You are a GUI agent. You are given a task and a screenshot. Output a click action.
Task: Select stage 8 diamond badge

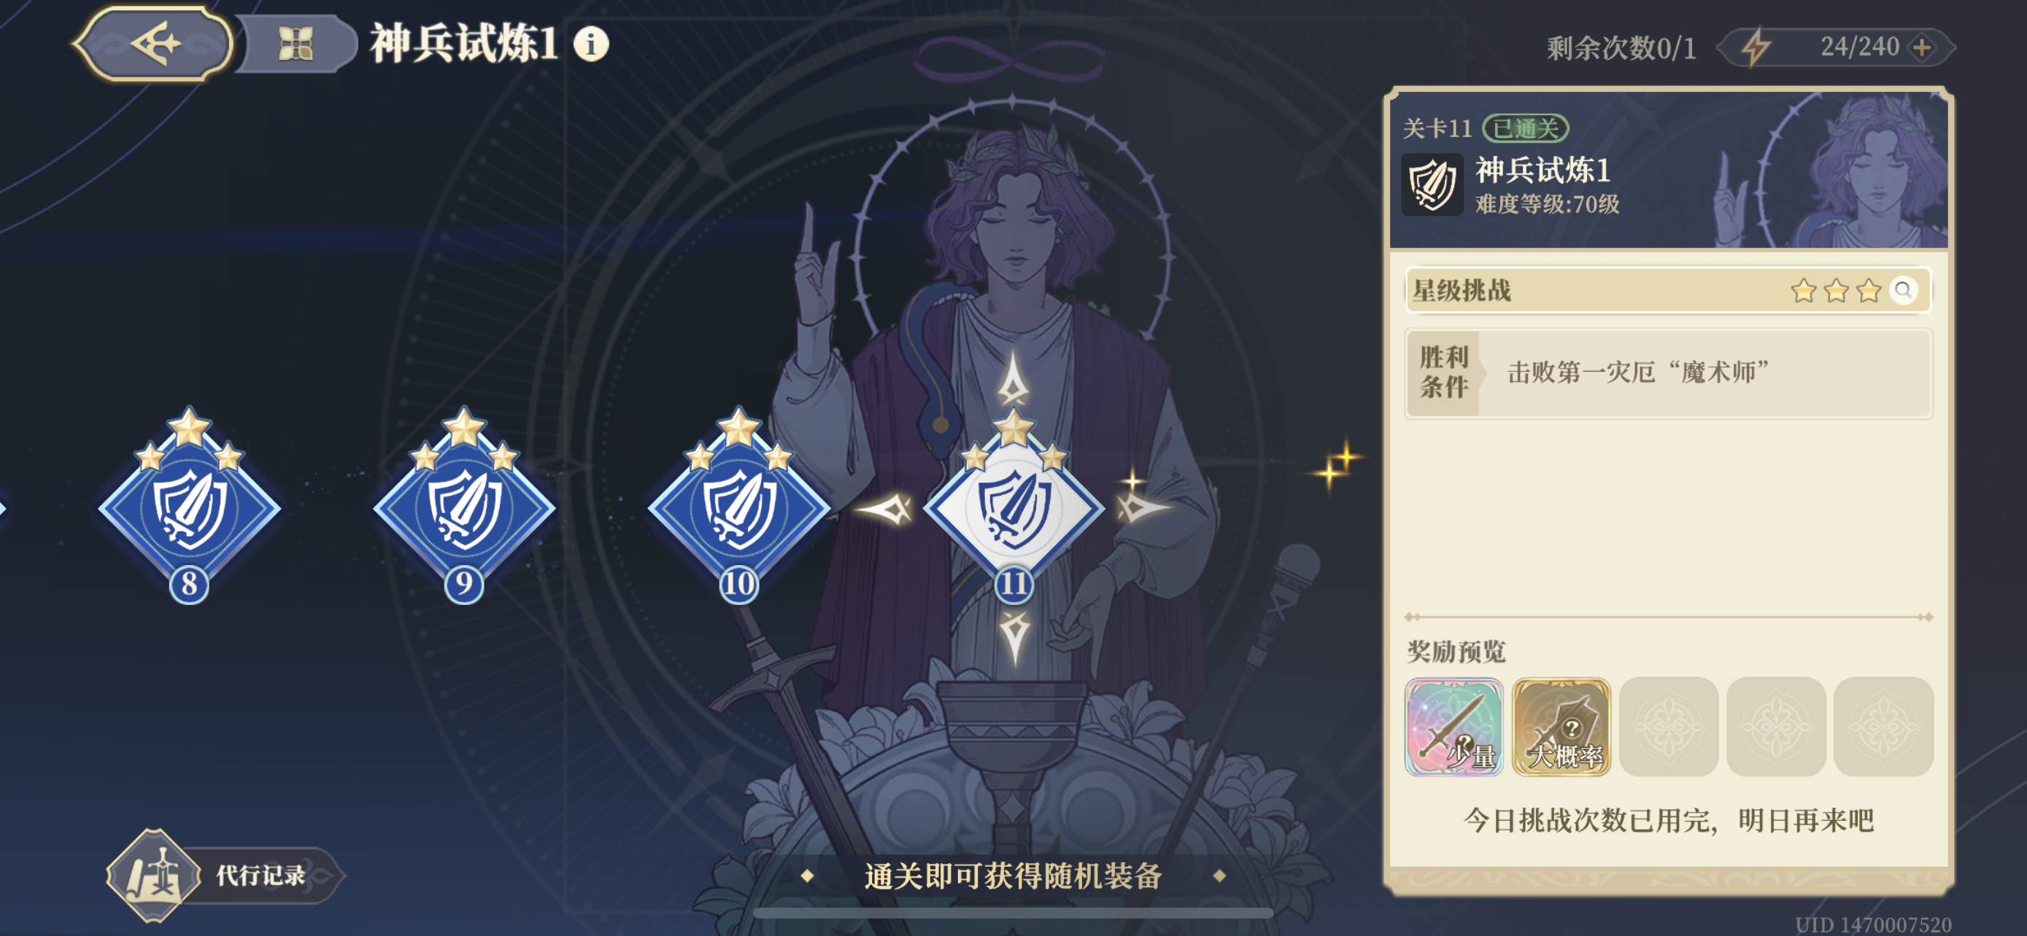pyautogui.click(x=189, y=505)
